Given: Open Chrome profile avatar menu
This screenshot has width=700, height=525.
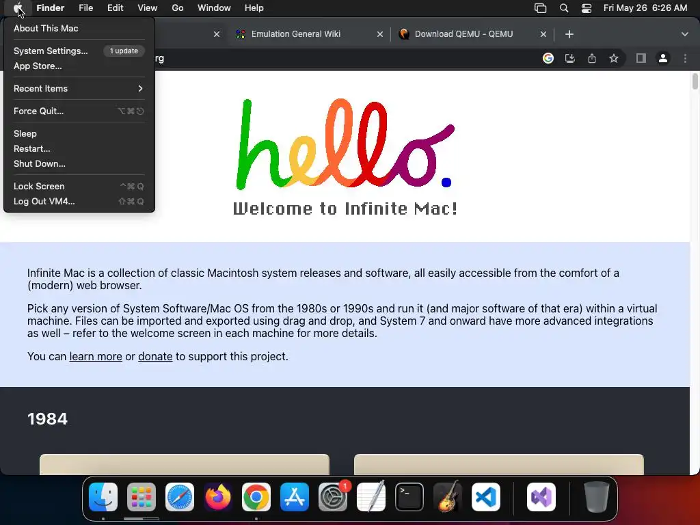Looking at the screenshot, I should pyautogui.click(x=663, y=58).
